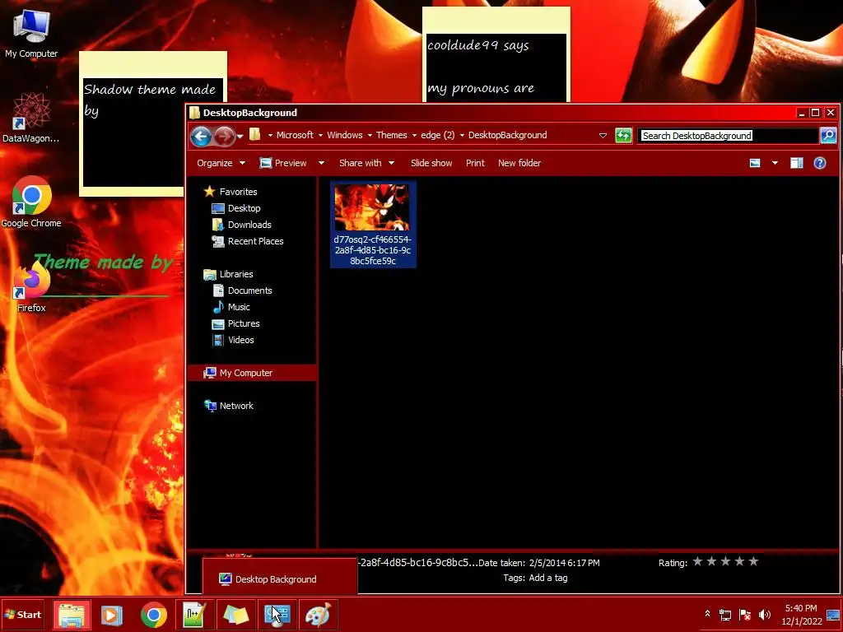
Task: Select edge (2) in the address breadcrumb
Action: [x=438, y=135]
